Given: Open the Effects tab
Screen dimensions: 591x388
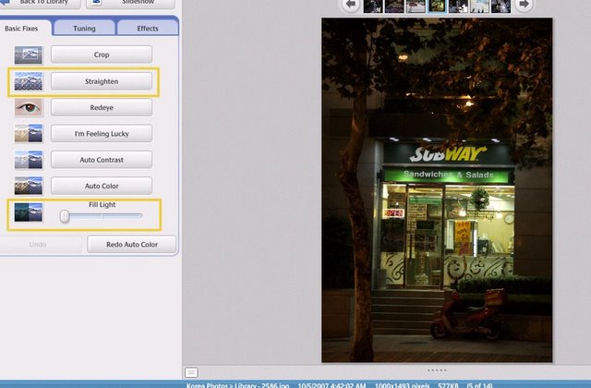Looking at the screenshot, I should (148, 29).
